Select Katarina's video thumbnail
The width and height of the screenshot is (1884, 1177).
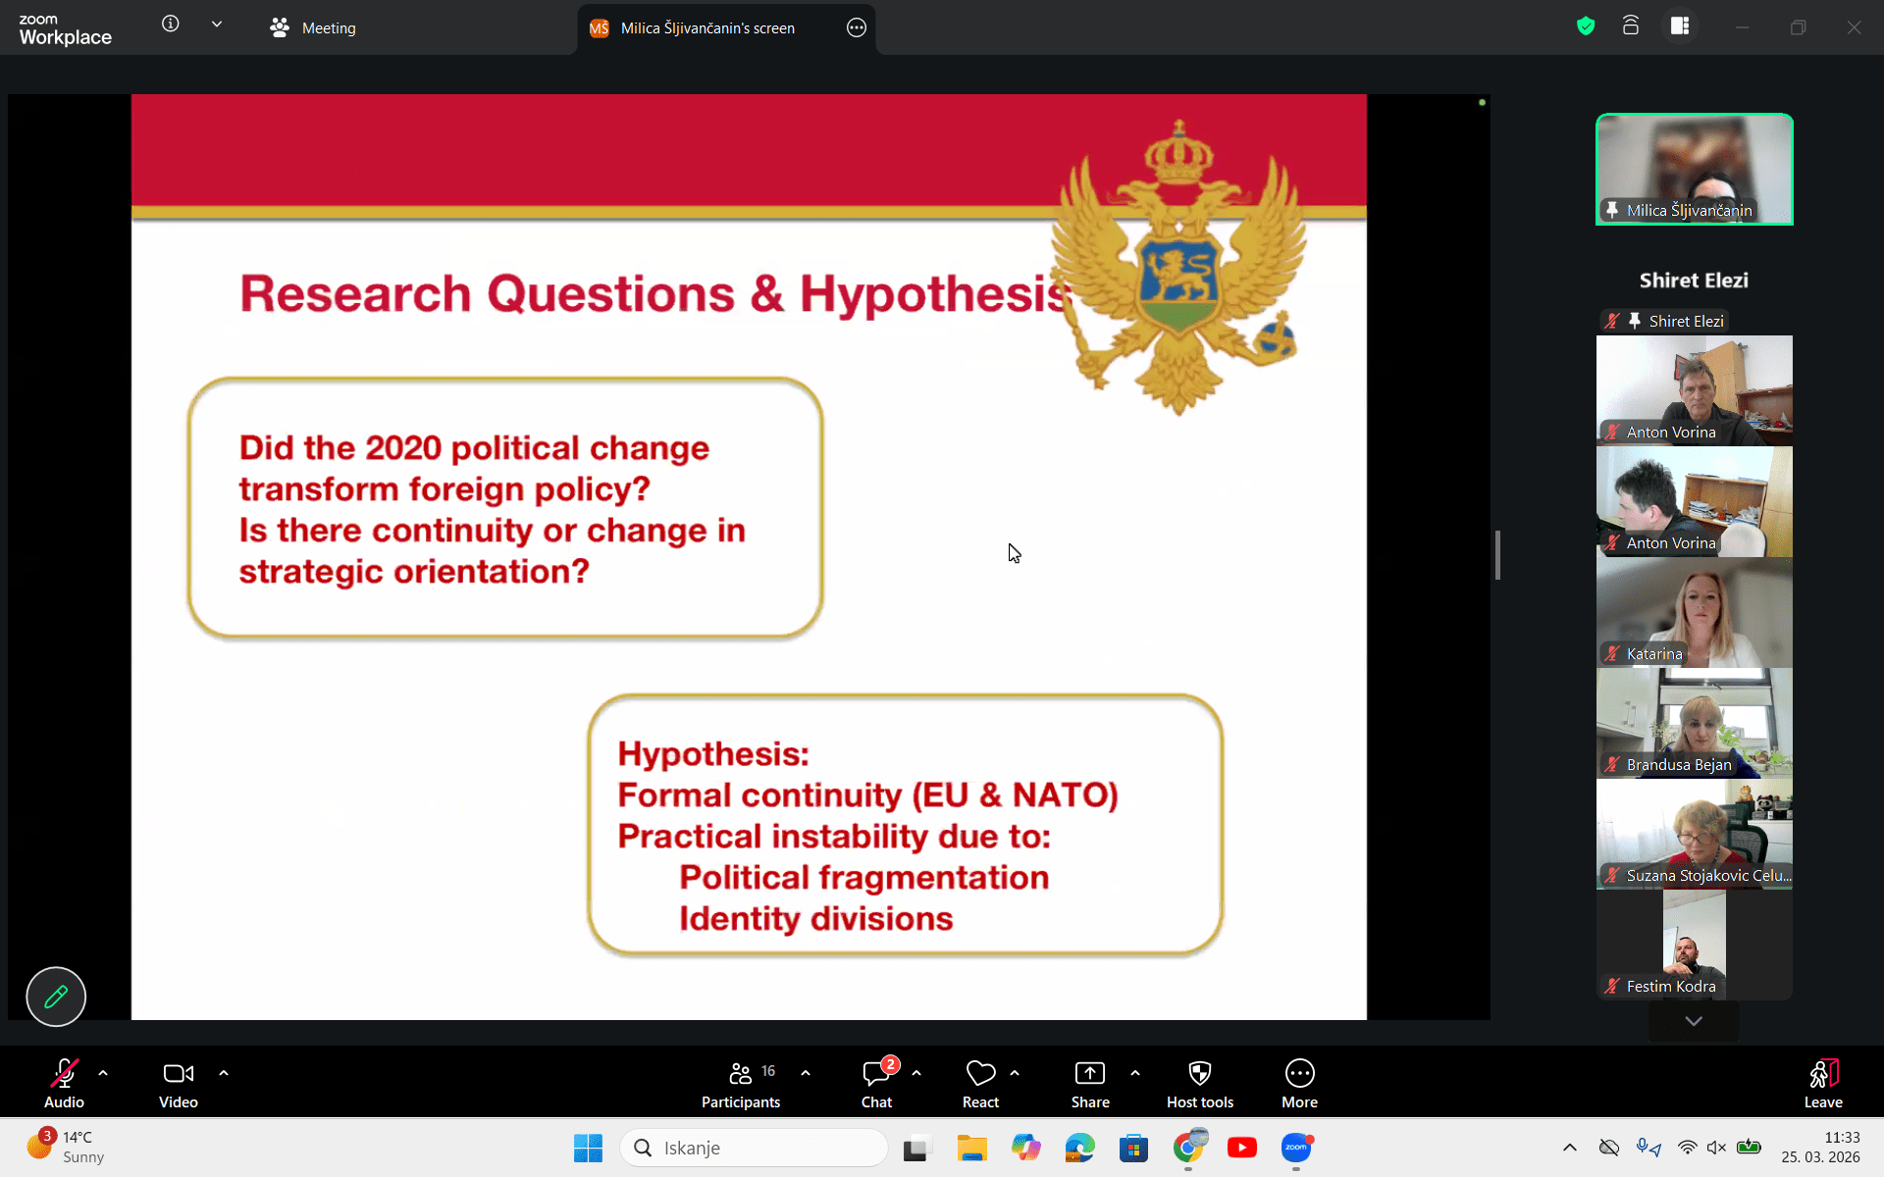click(x=1694, y=613)
